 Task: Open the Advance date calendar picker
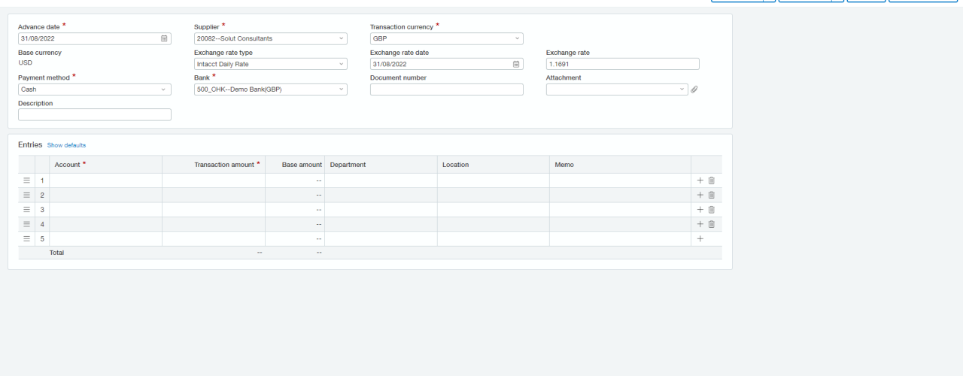coord(164,38)
